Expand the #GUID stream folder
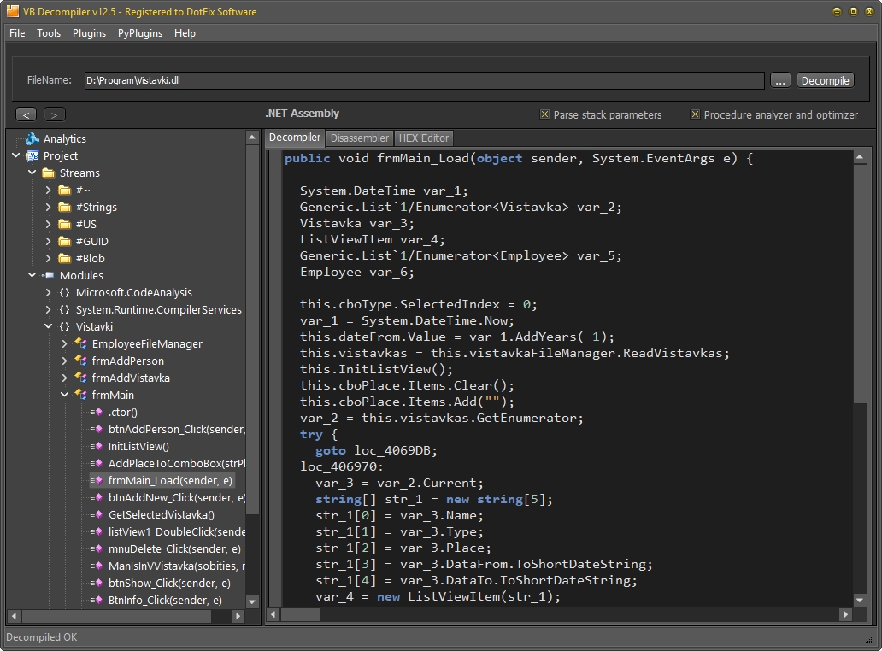Screen dimensions: 882x651 coord(49,241)
